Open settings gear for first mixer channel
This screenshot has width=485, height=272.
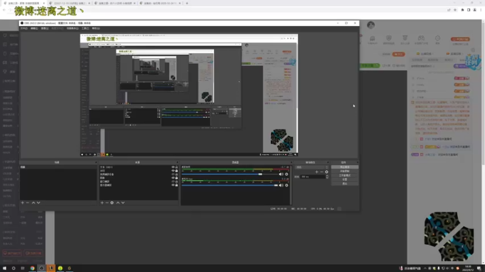click(287, 174)
